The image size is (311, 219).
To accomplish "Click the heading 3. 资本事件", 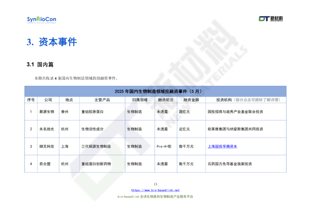I will (x=52, y=42).
